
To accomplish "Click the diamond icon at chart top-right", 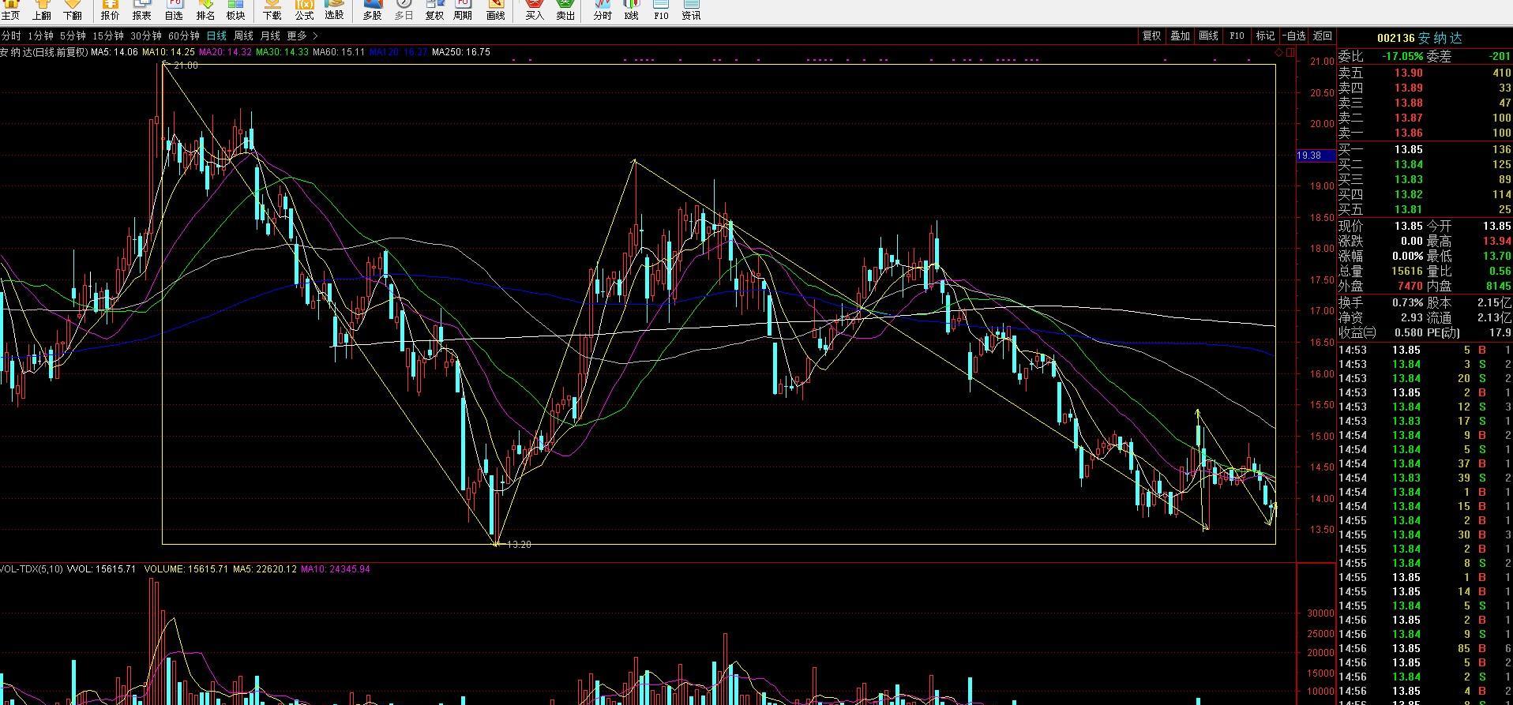I will click(x=1279, y=52).
